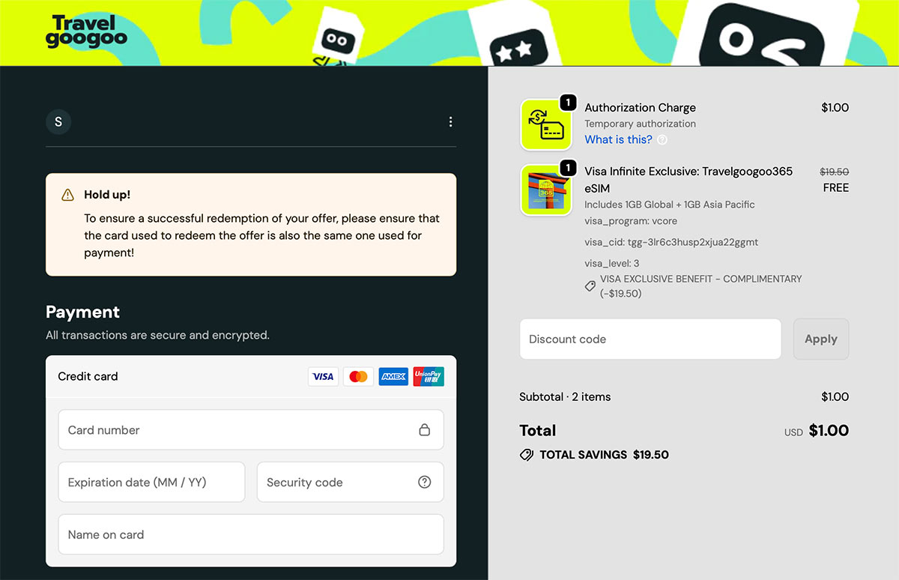This screenshot has width=899, height=580.
Task: Click the question mark beside What is this
Action: [x=662, y=139]
